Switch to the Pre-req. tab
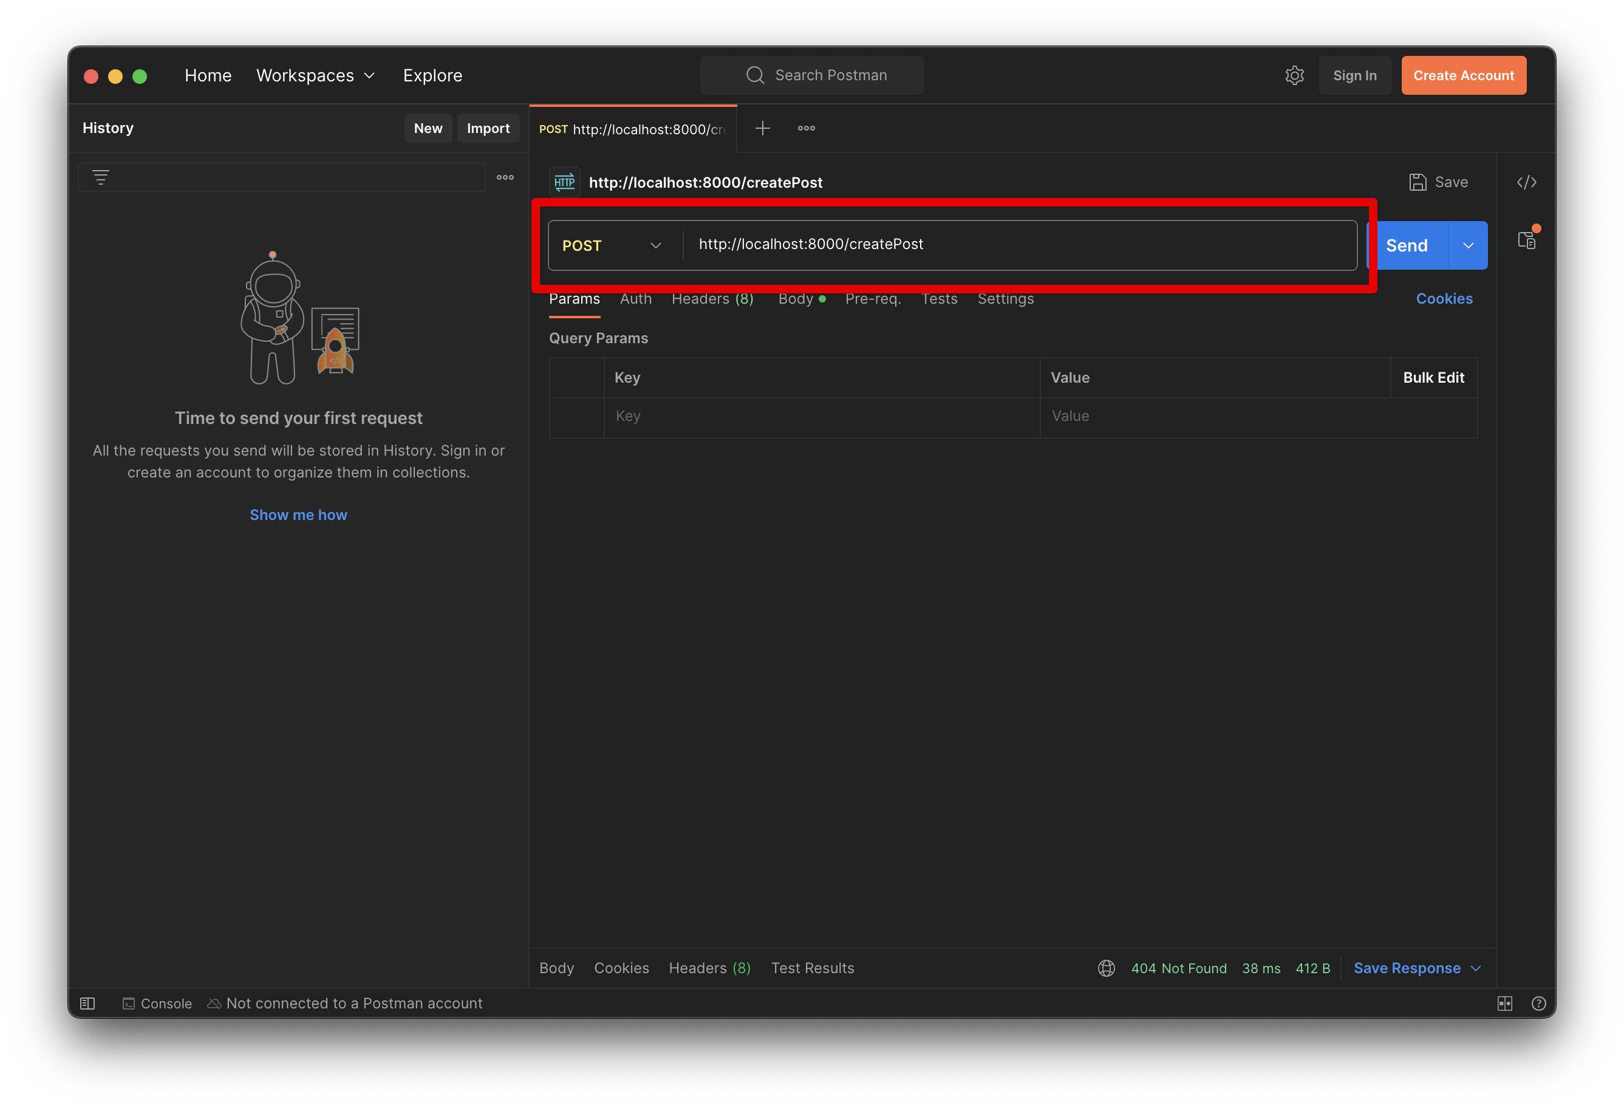This screenshot has width=1624, height=1108. tap(873, 299)
